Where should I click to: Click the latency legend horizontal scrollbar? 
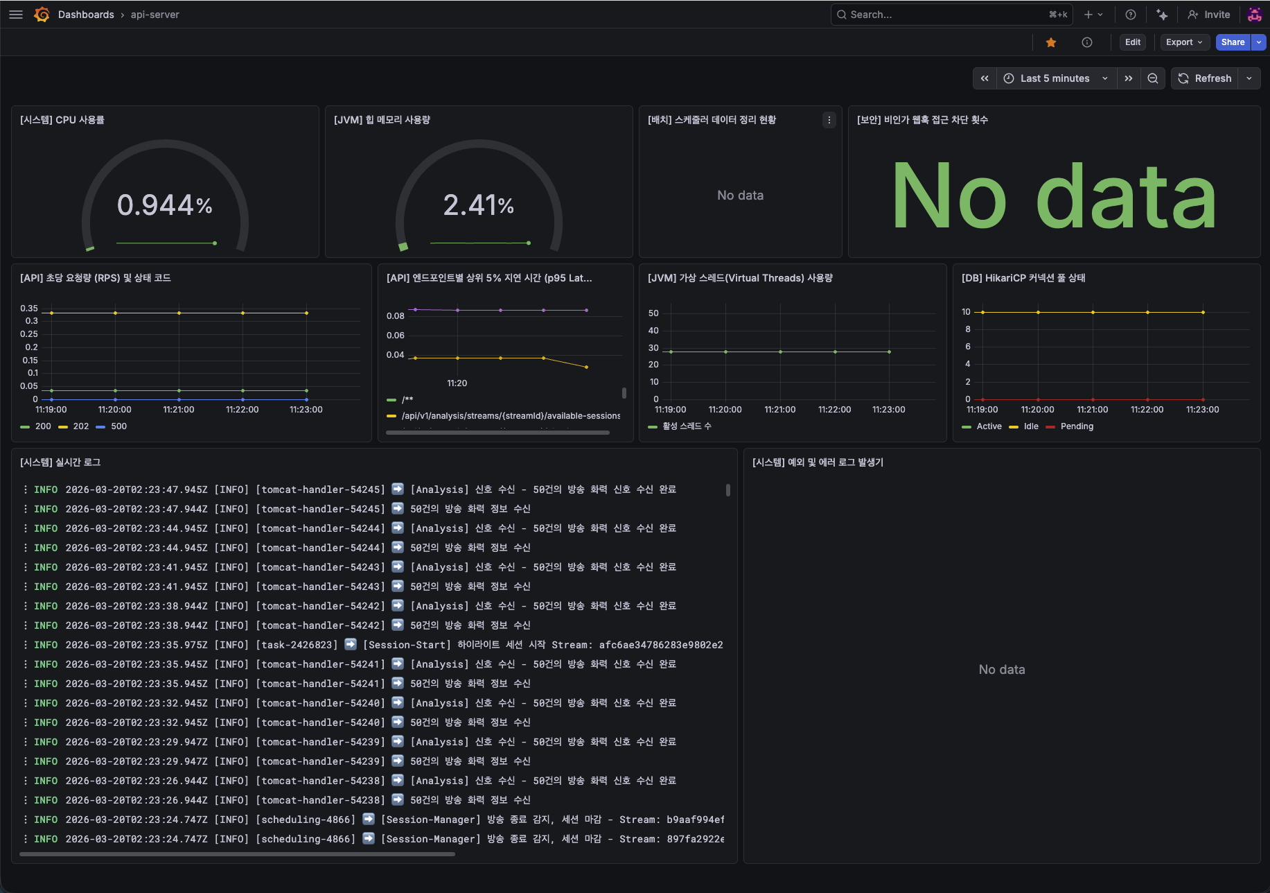tap(497, 433)
